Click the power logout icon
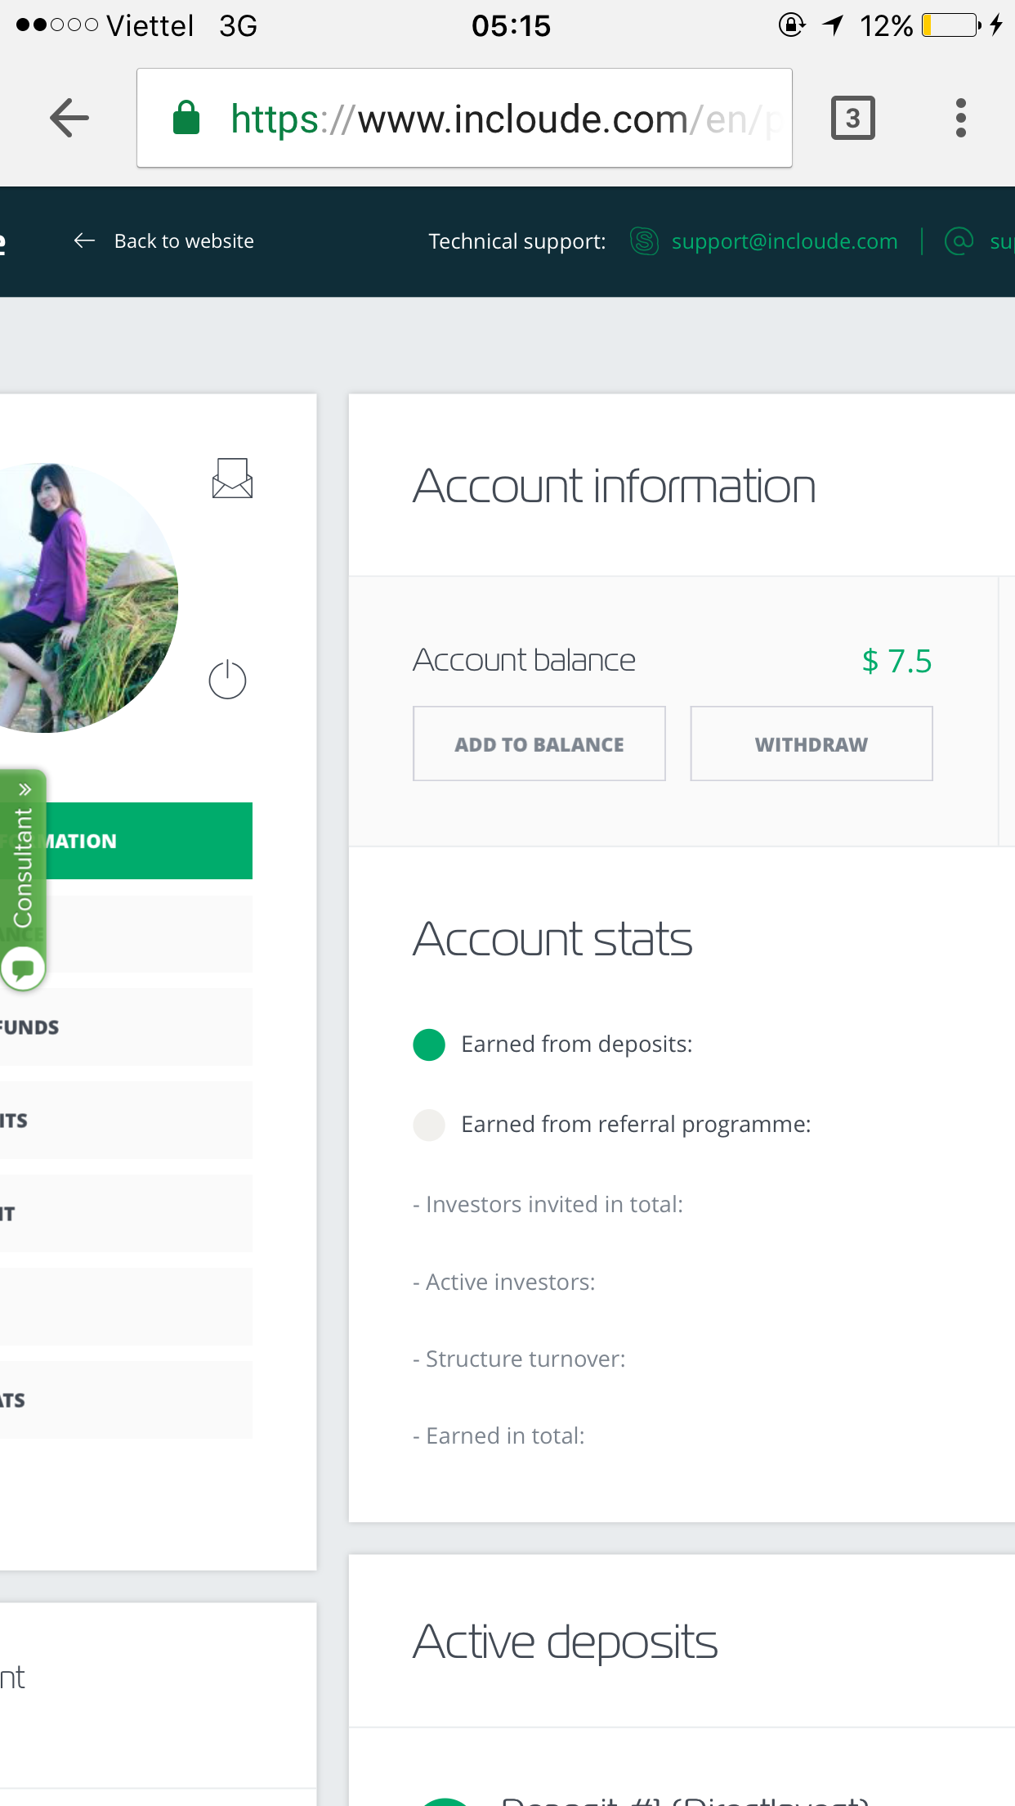 click(x=227, y=680)
